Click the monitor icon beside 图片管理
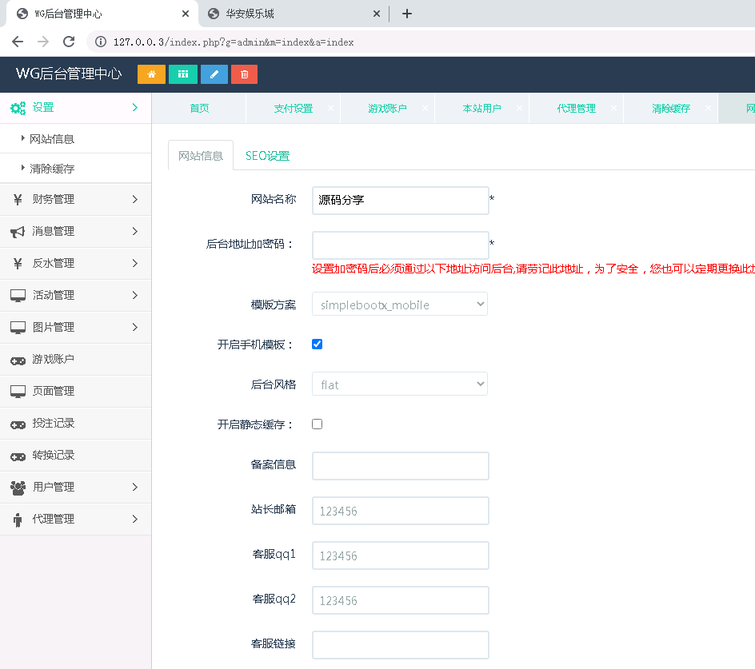The image size is (755, 669). [x=18, y=328]
